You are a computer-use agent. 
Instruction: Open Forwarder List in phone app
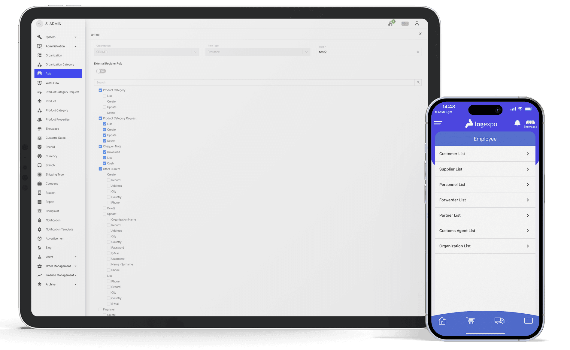(x=485, y=200)
